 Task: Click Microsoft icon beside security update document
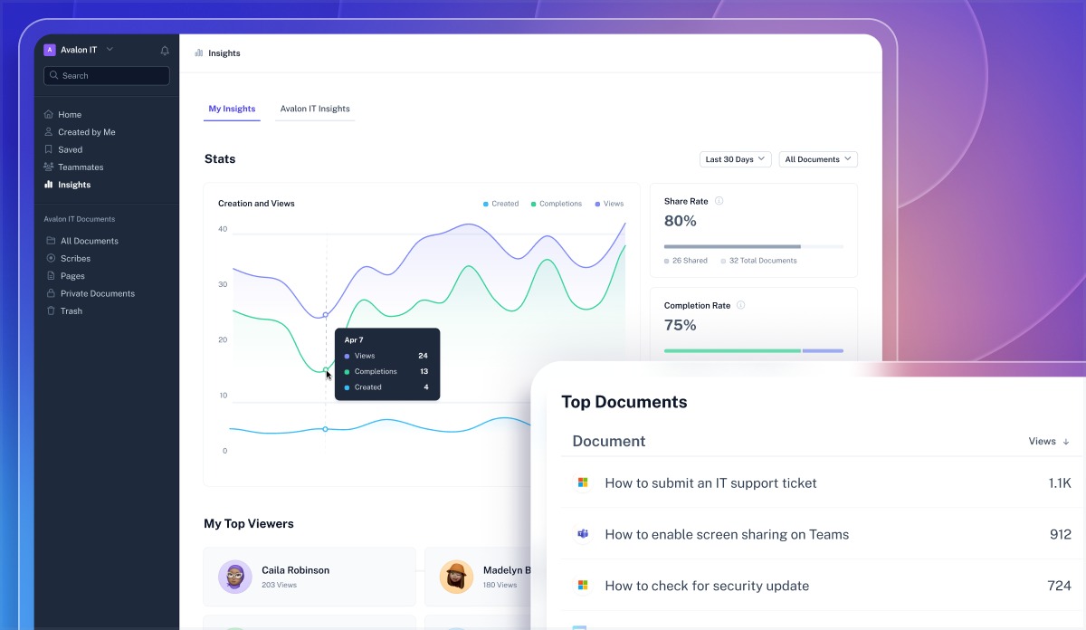click(x=583, y=586)
